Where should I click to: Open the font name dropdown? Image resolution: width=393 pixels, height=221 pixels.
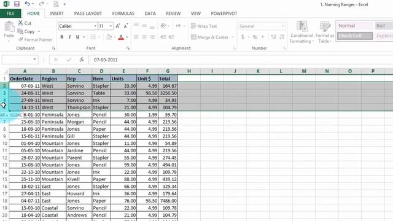(95, 26)
